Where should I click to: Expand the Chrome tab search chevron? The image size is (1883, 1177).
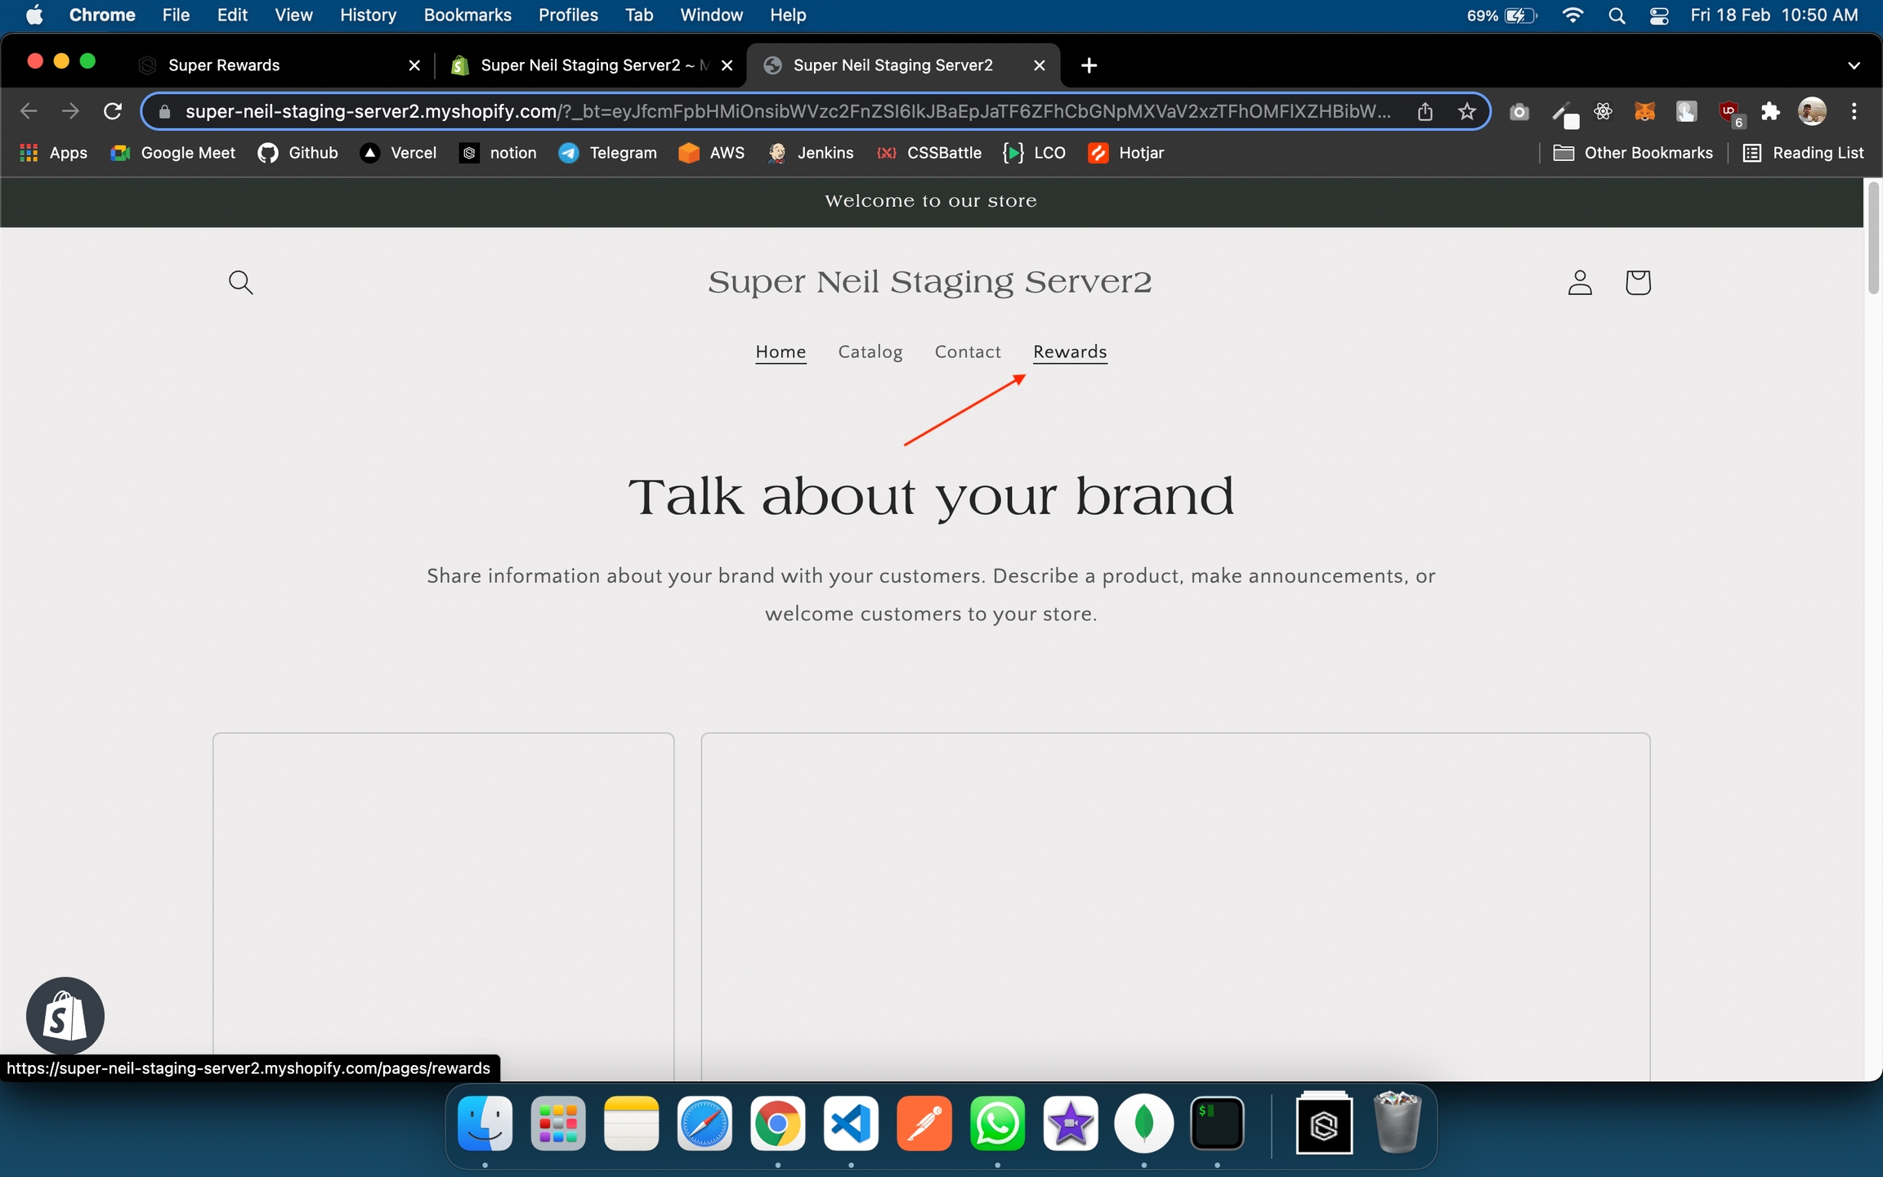coord(1854,65)
